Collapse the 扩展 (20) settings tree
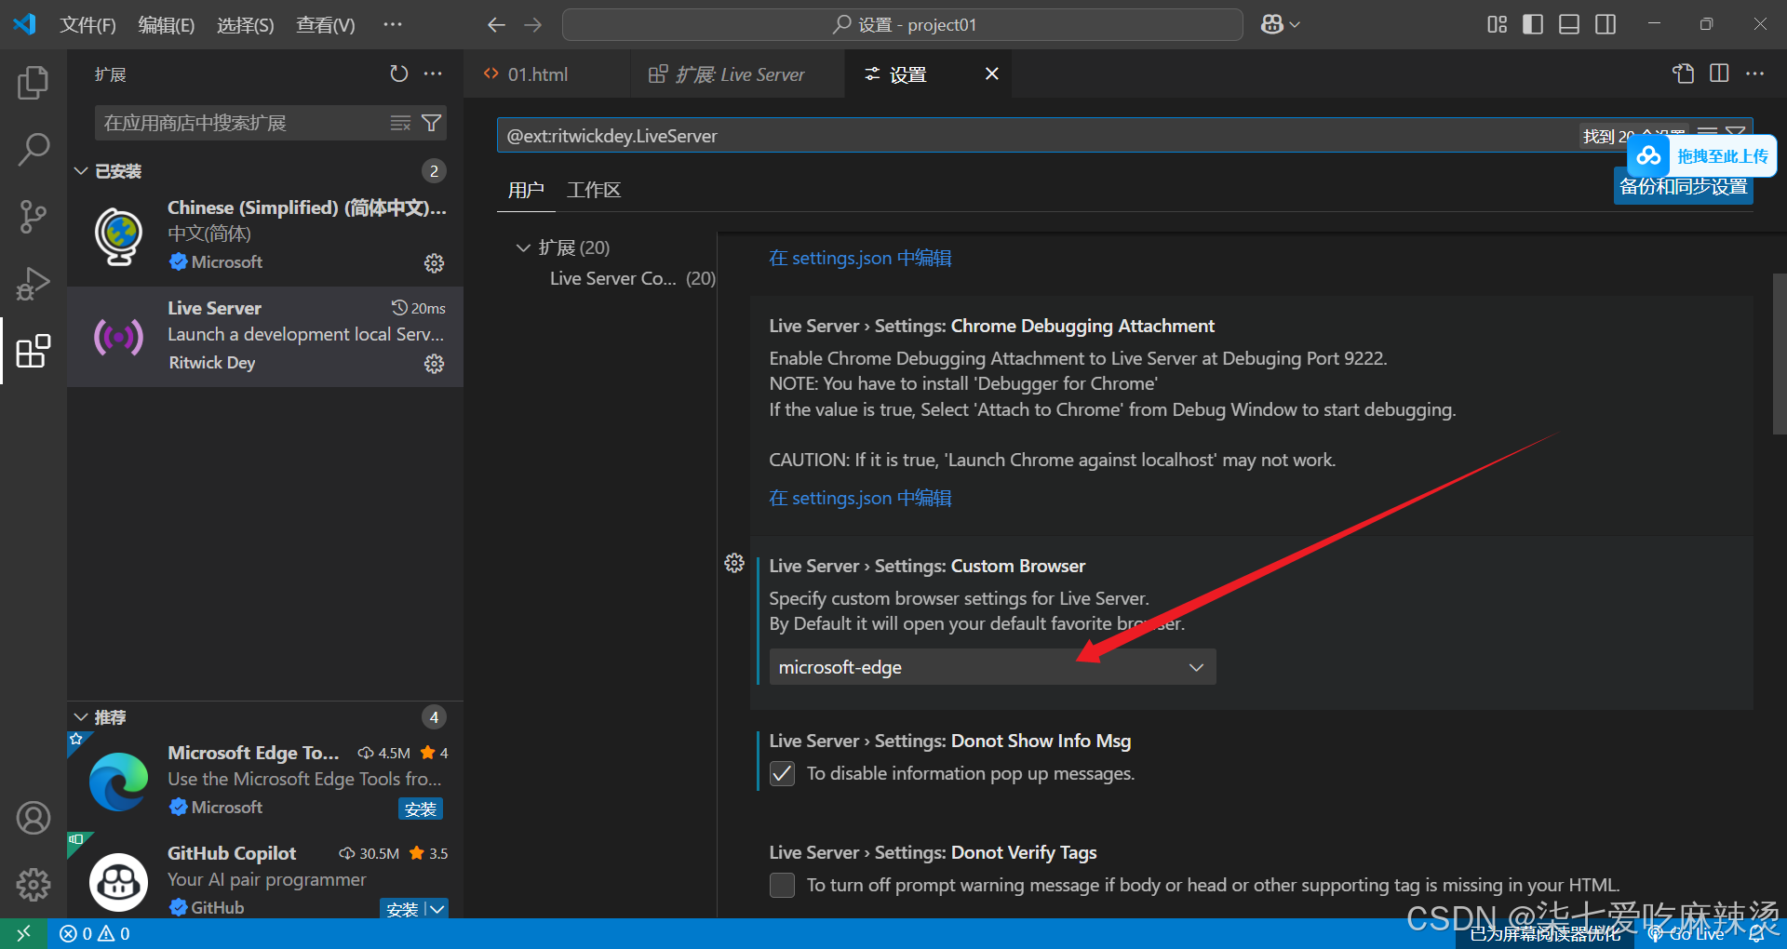Viewport: 1787px width, 949px height. (x=523, y=247)
